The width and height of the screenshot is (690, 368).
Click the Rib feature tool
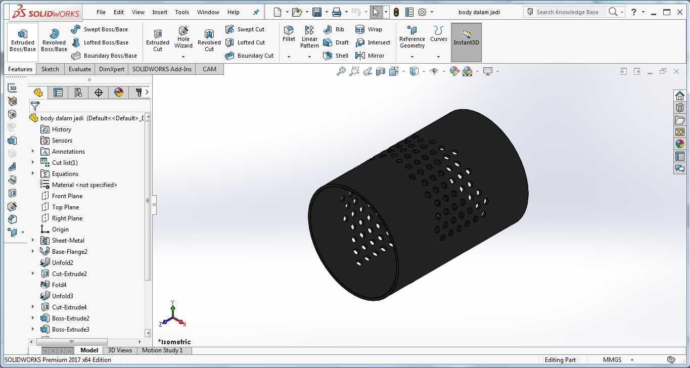[x=334, y=29]
